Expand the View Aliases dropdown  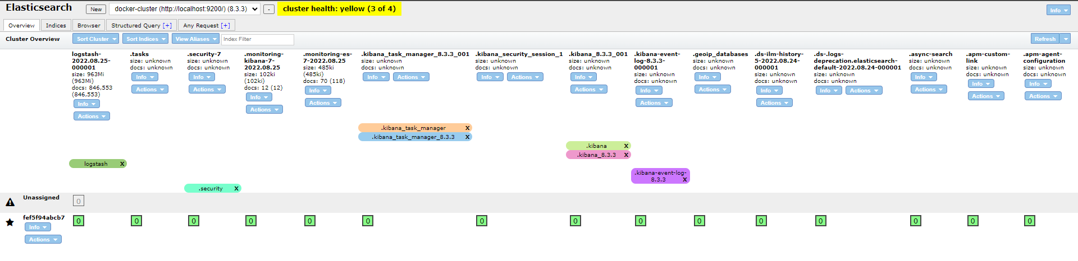195,39
